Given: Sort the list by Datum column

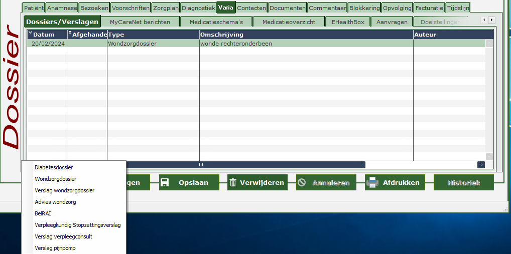Looking at the screenshot, I should coord(47,35).
